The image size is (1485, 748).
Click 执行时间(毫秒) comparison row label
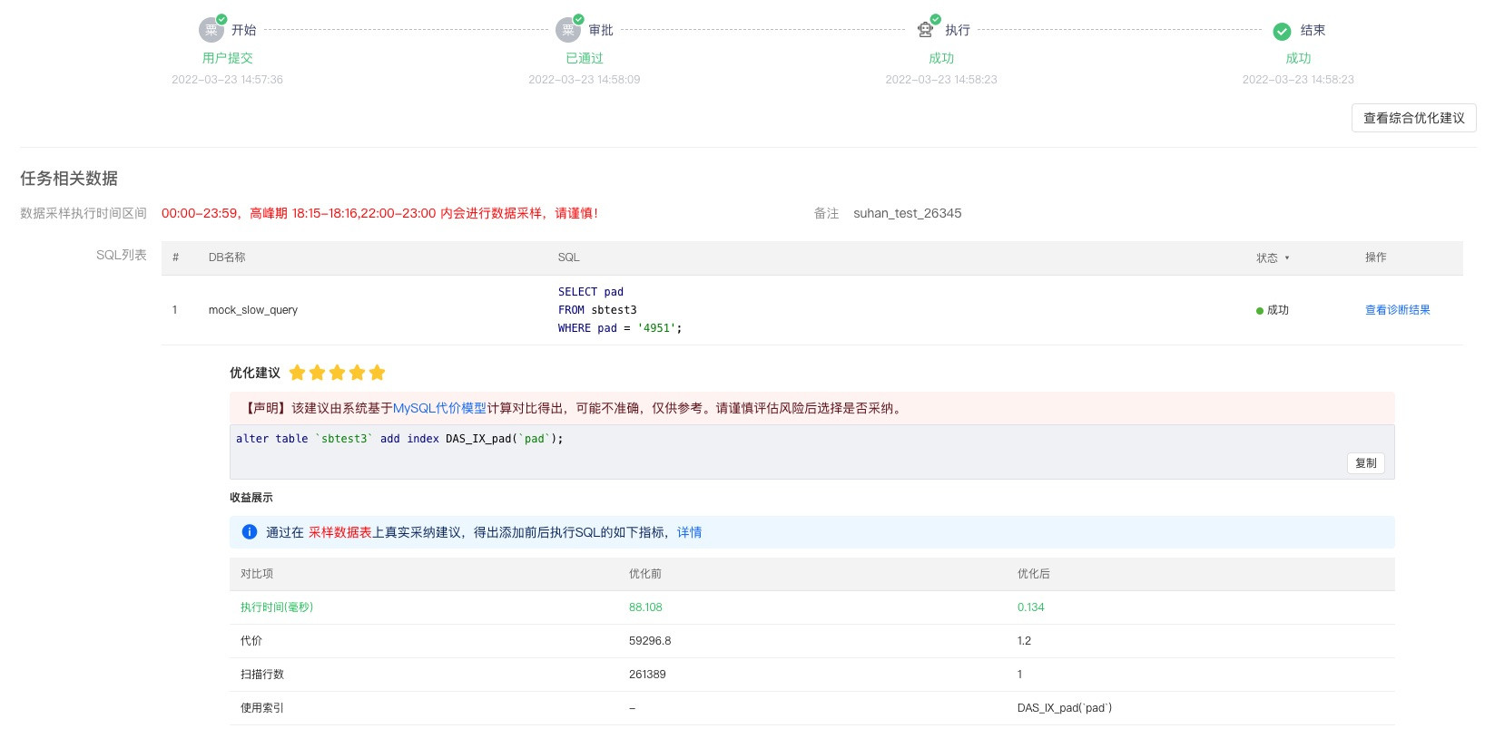click(277, 607)
